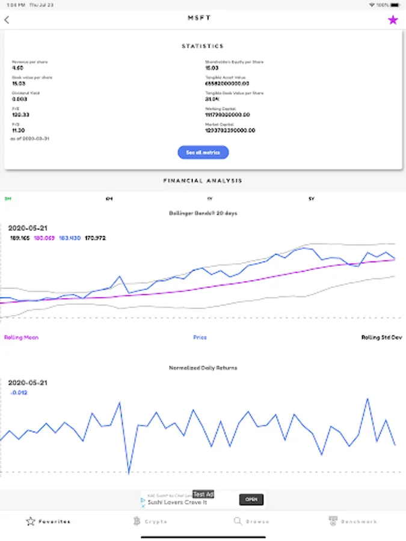This screenshot has width=406, height=541.
Task: Open the Benchmark tab icon
Action: tap(333, 521)
